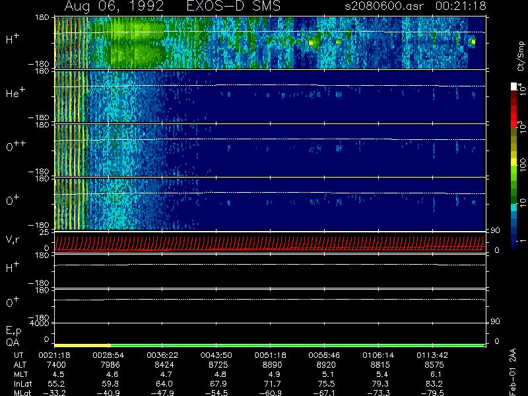Click ALT value 8424
Screen dimensions: 528x396
[164, 365]
